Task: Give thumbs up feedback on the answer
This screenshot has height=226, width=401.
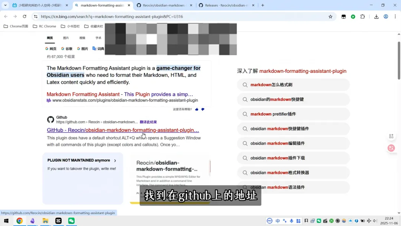Action: [196, 109]
